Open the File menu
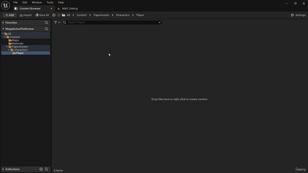Screen dimensions: 308x173 [15, 2]
